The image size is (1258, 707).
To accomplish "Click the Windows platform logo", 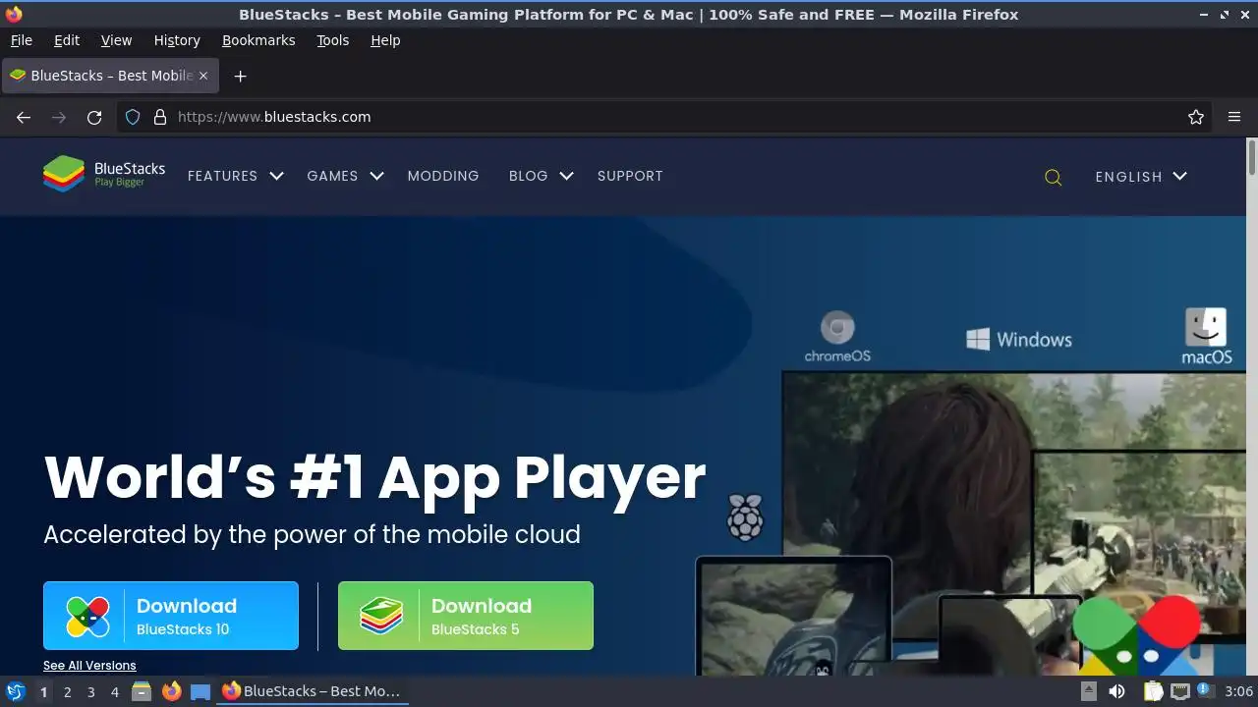I will pyautogui.click(x=1019, y=340).
